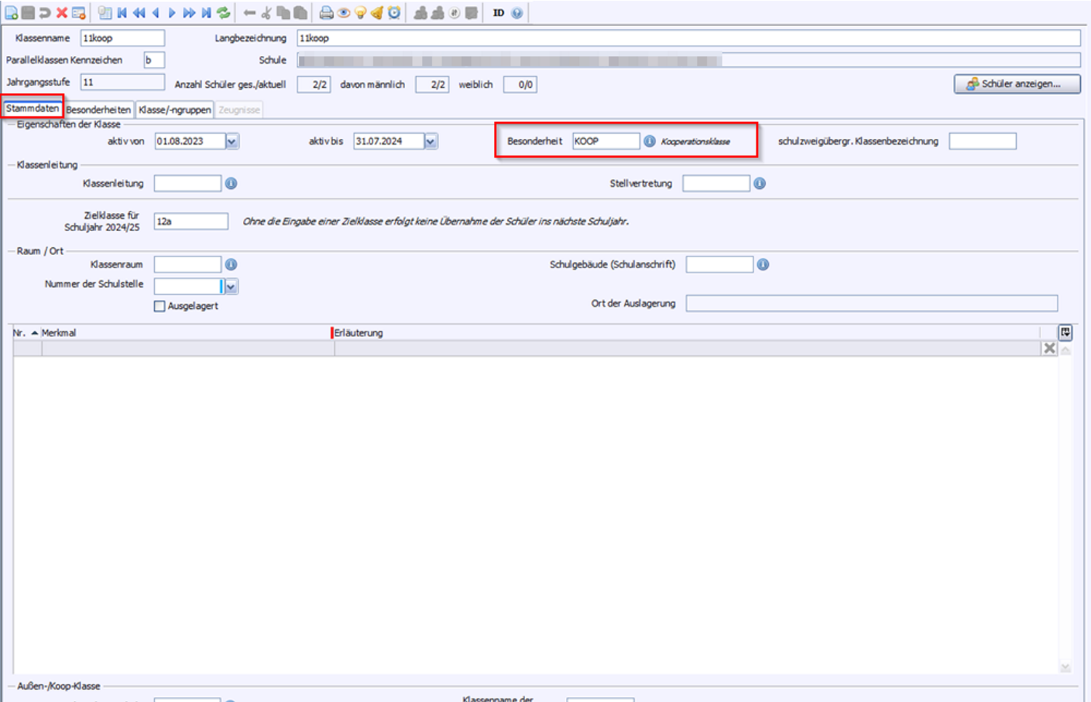Click the X button in Merkmal table row
This screenshot has width=1091, height=702.
1049,348
